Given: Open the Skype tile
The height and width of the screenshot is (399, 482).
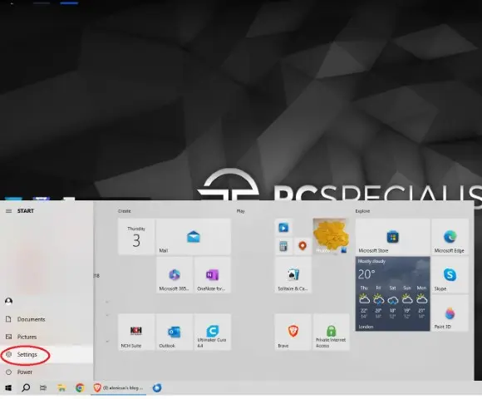Looking at the screenshot, I should point(450,275).
